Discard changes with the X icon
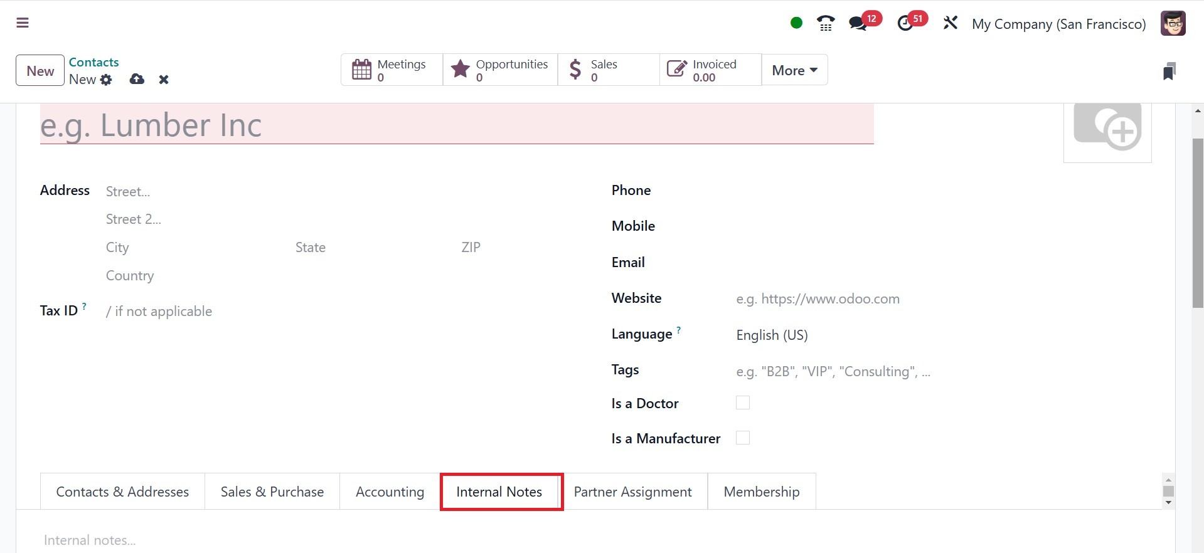The image size is (1204, 553). (x=164, y=80)
